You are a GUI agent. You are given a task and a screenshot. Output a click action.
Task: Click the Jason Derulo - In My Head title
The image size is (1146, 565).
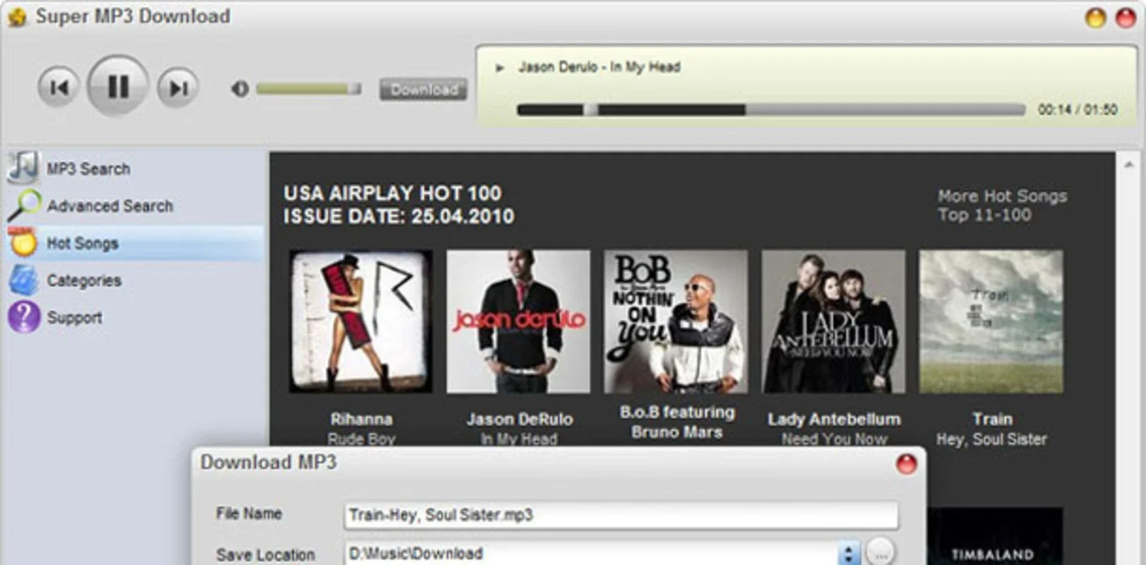tap(600, 67)
